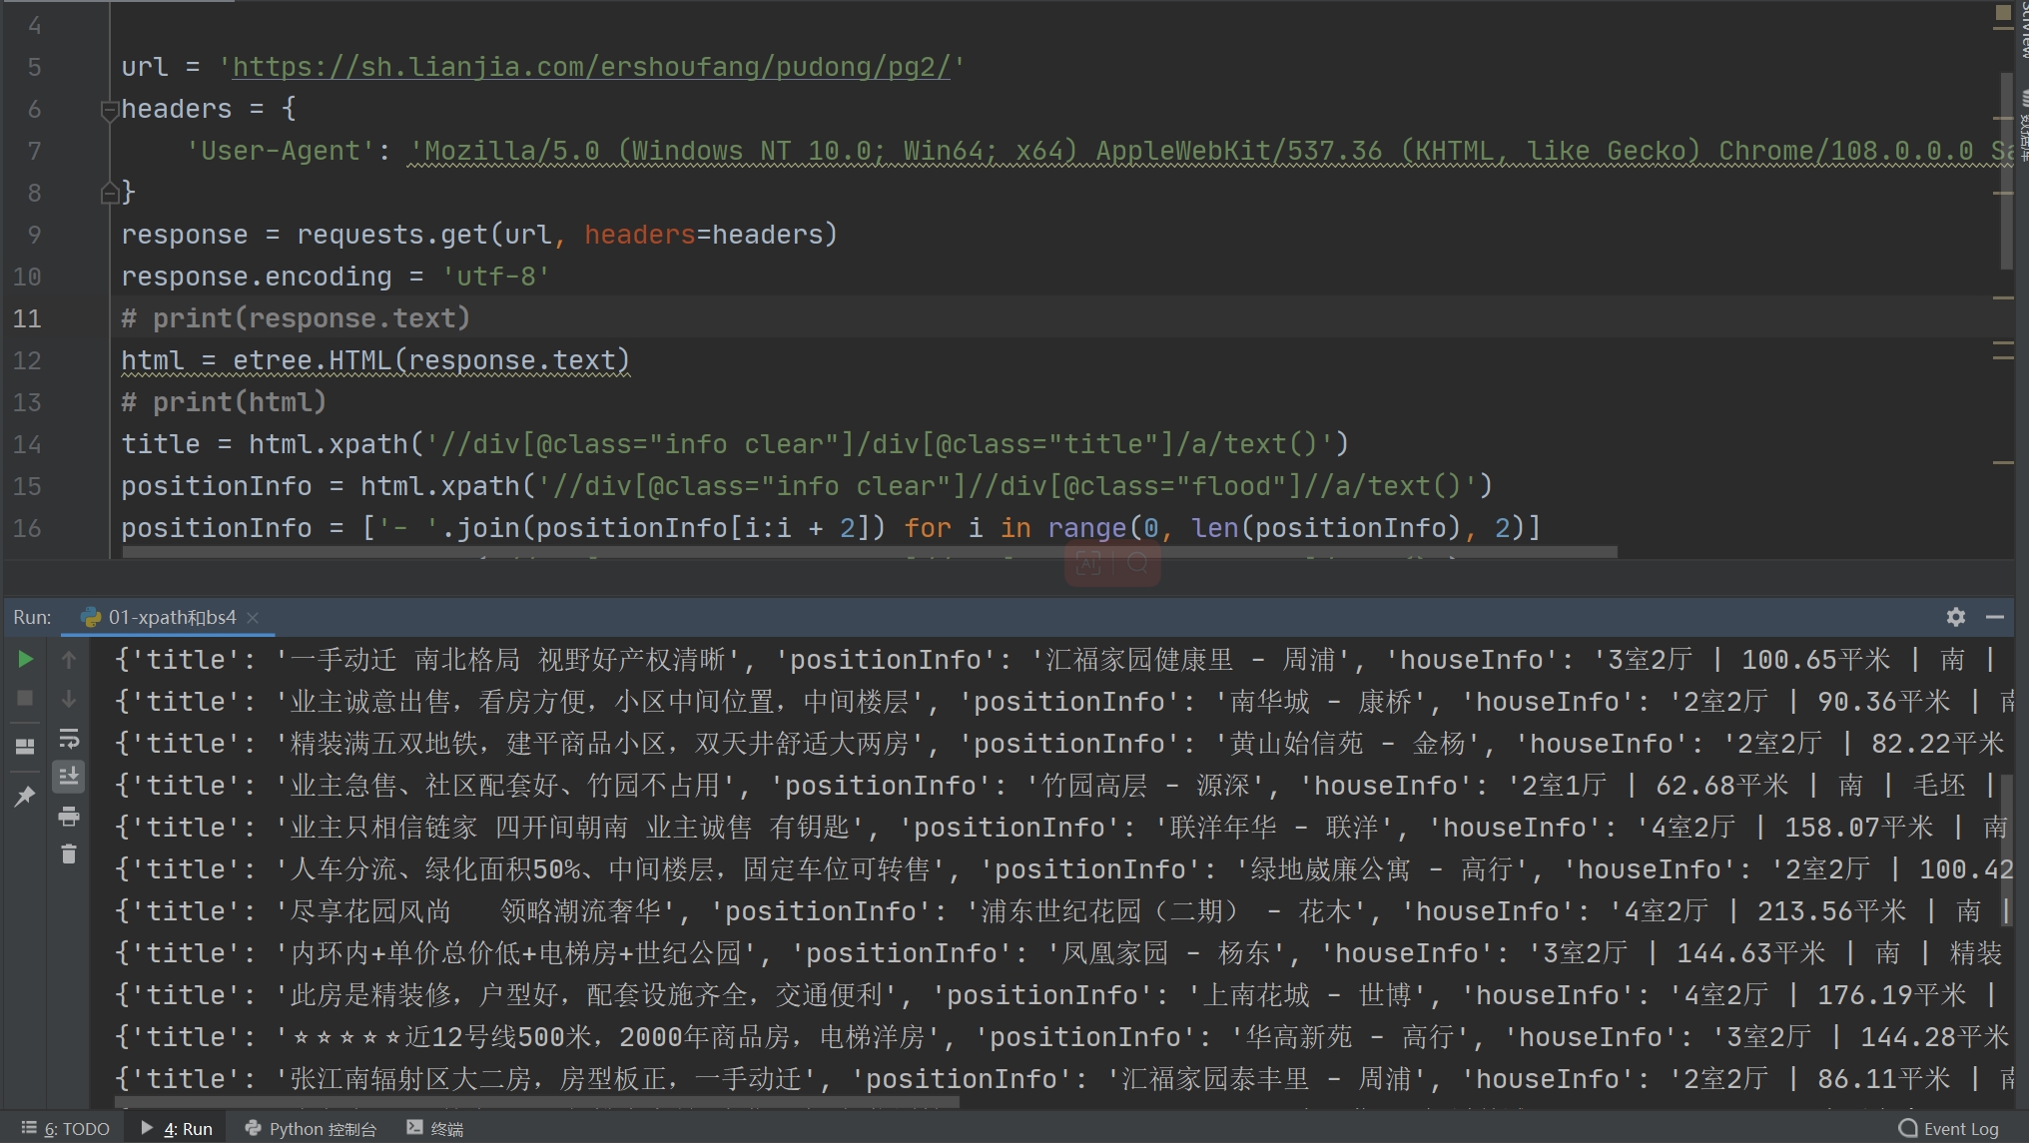Click the 'utf-8' string on line 10
The width and height of the screenshot is (2029, 1143).
(x=495, y=277)
